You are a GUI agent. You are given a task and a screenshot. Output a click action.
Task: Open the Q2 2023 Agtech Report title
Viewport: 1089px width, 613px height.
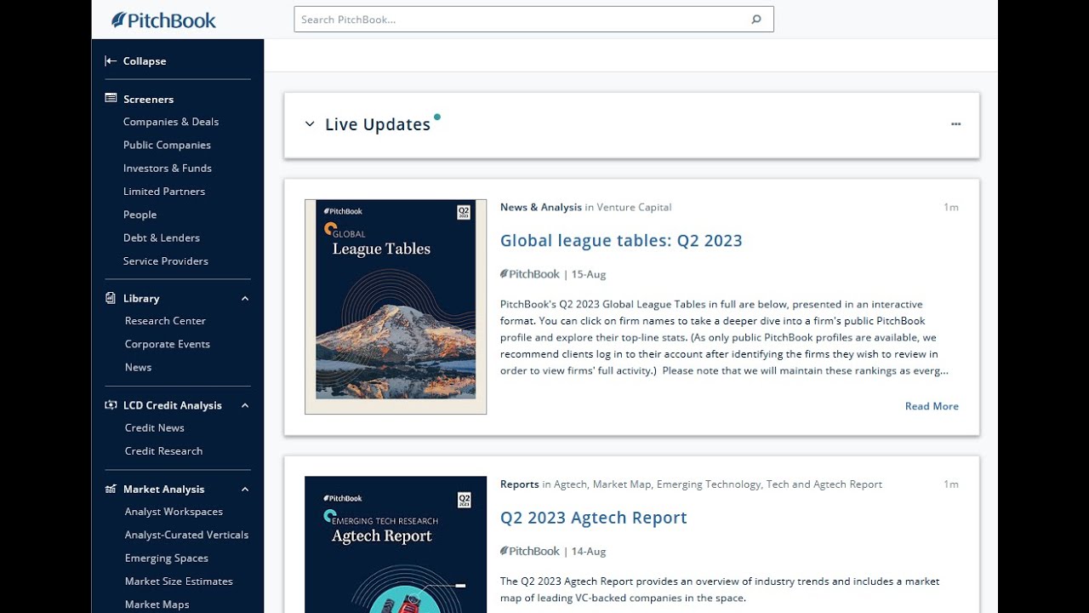point(594,518)
